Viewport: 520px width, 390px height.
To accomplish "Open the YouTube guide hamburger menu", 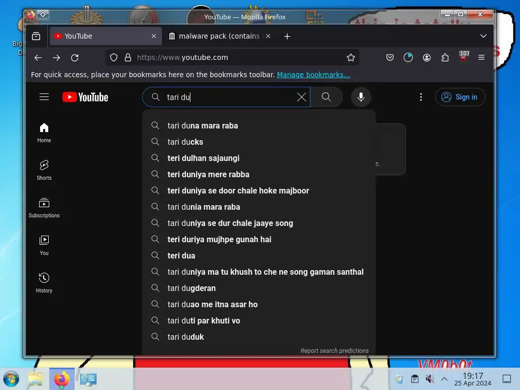I will (44, 97).
